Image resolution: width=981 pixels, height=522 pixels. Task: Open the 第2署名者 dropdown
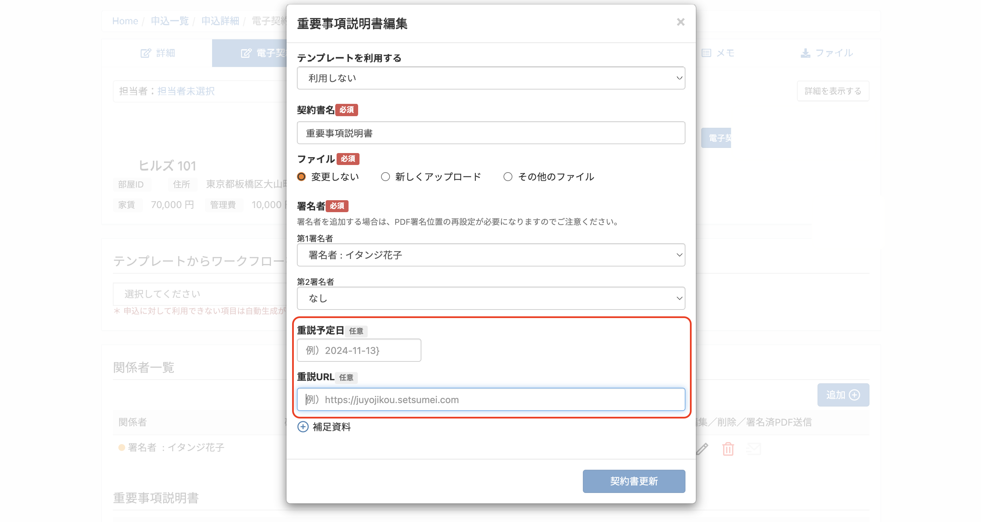pyautogui.click(x=491, y=298)
